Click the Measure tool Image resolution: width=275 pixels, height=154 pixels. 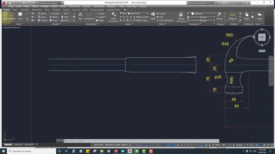click(x=232, y=16)
